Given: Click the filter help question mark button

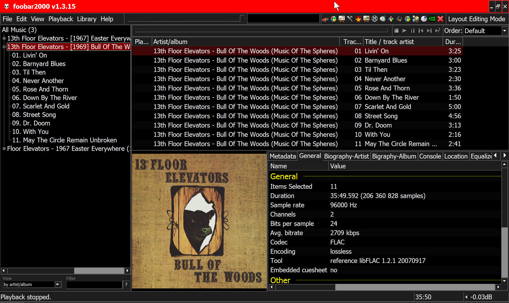Looking at the screenshot, I should 126,284.
